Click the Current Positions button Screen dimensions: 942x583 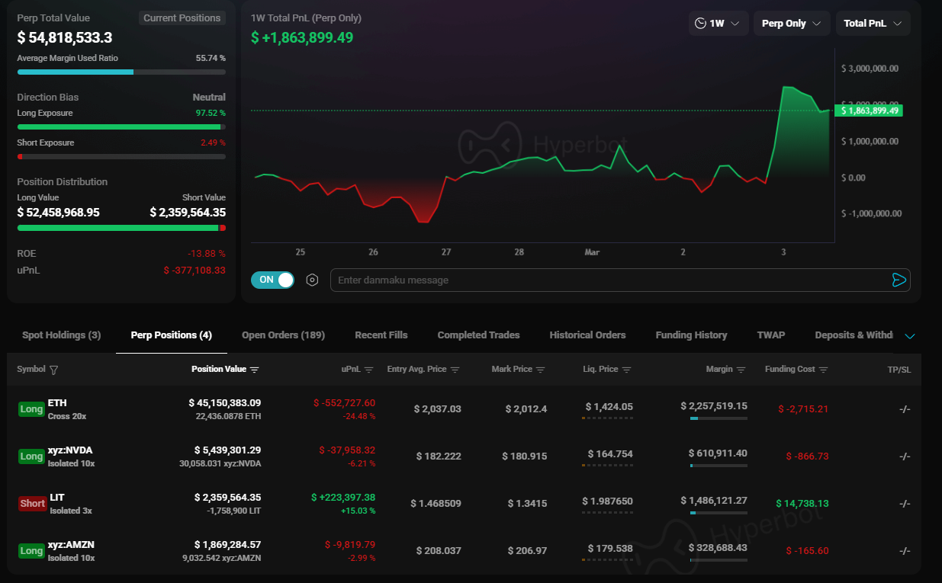tap(182, 18)
